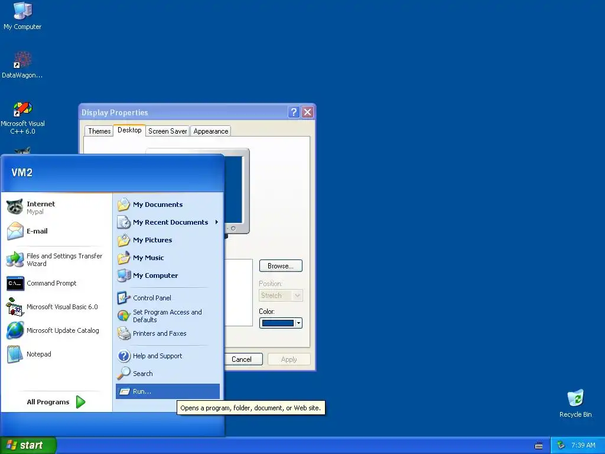Open Search from the Start menu
605x454 pixels.
pos(168,374)
